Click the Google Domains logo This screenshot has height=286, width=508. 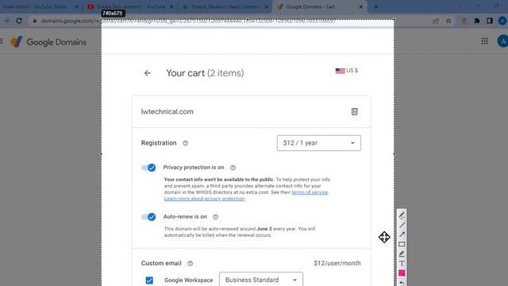[x=48, y=42]
